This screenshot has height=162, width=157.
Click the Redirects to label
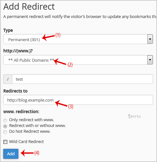pyautogui.click(x=15, y=91)
